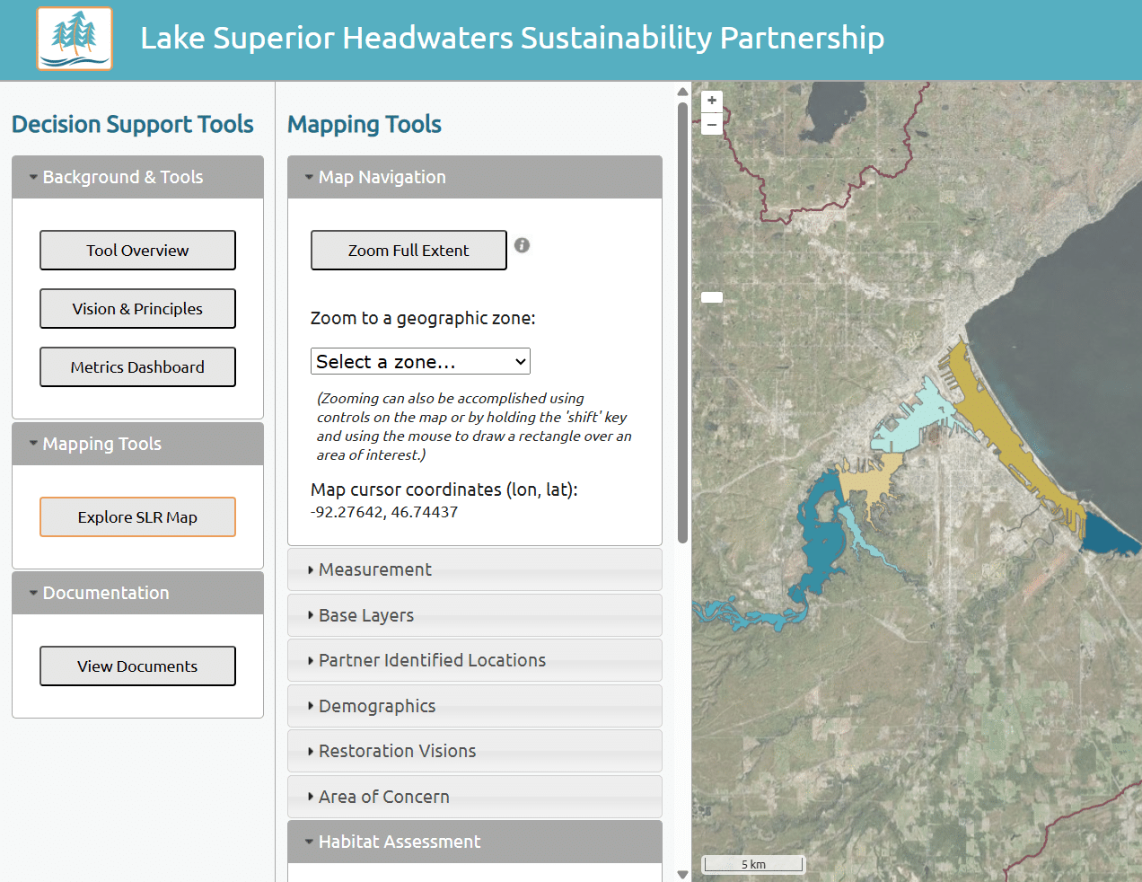This screenshot has width=1142, height=882.
Task: Click the Zoom Full Extent button
Action: tap(408, 250)
